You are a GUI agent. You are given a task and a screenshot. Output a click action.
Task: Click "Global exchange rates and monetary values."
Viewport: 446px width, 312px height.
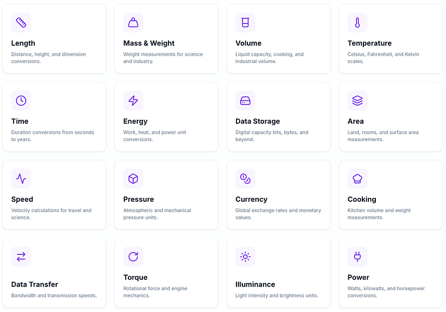click(278, 214)
